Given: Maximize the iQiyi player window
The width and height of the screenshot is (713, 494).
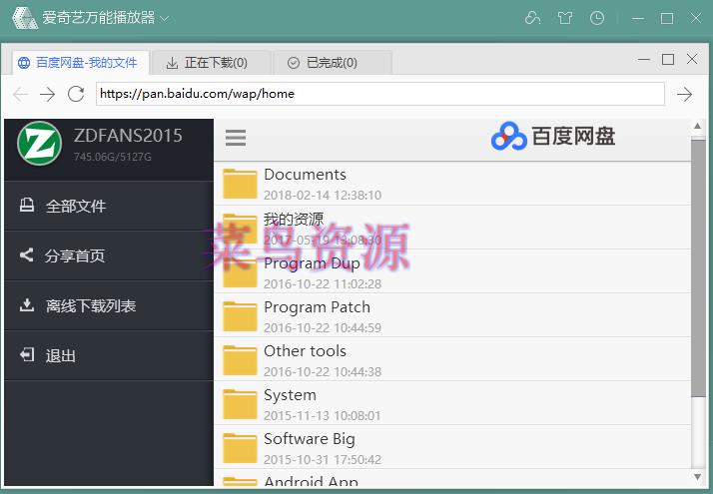Looking at the screenshot, I should point(667,18).
